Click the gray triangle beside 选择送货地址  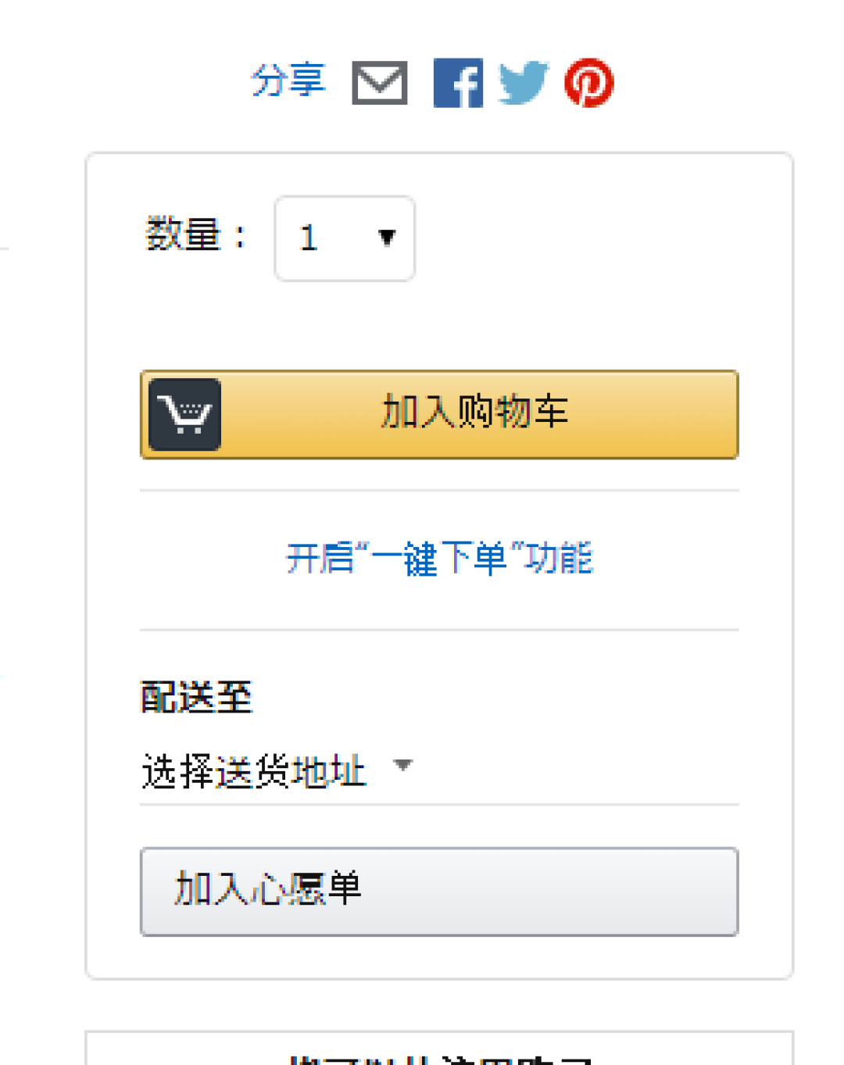click(402, 764)
